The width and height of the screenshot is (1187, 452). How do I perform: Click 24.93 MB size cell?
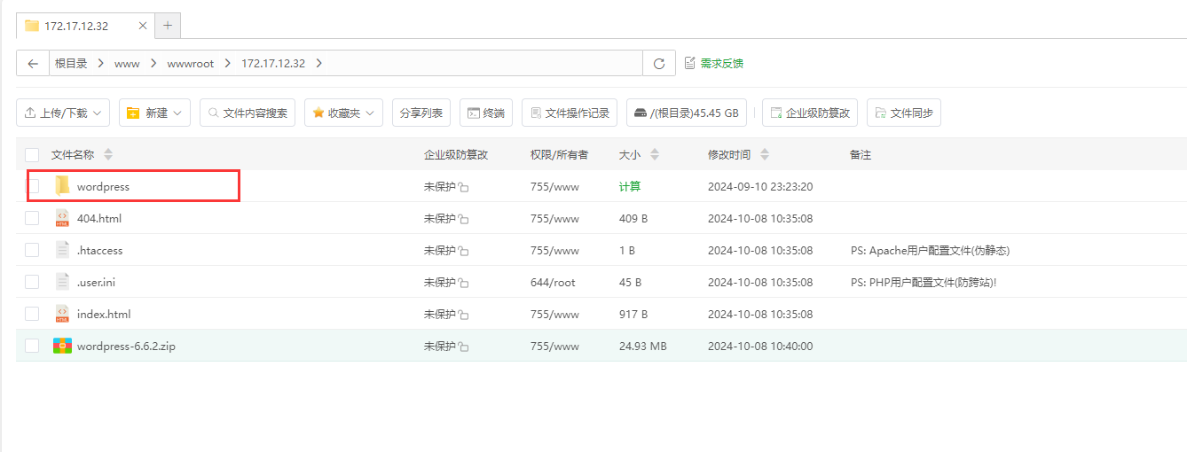642,346
